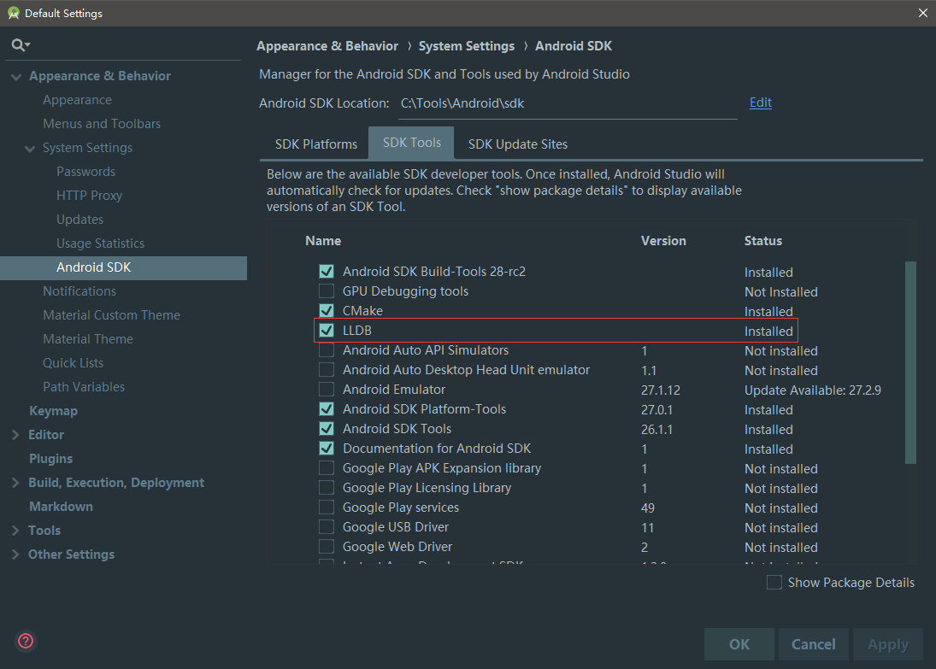
Task: Open Appearance settings page
Action: 77,100
